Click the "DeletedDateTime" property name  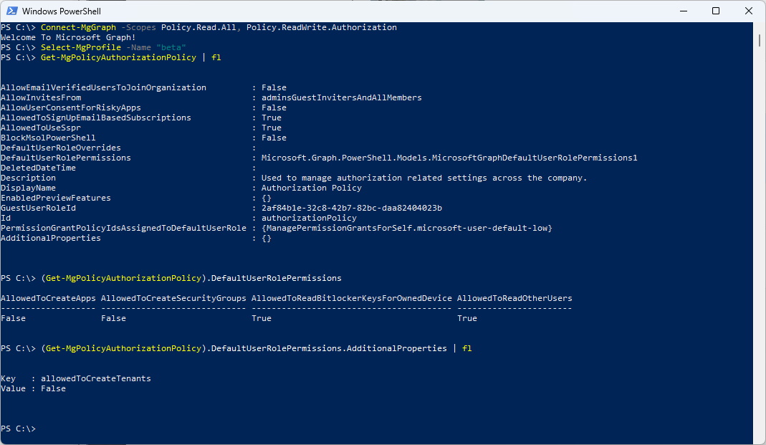click(x=38, y=168)
